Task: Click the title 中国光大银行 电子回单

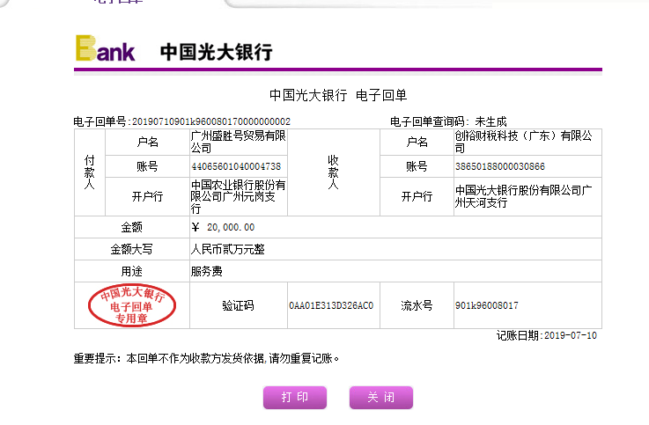Action: coord(338,95)
